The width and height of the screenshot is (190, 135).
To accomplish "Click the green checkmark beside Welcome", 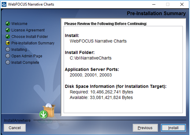I will (8, 24).
